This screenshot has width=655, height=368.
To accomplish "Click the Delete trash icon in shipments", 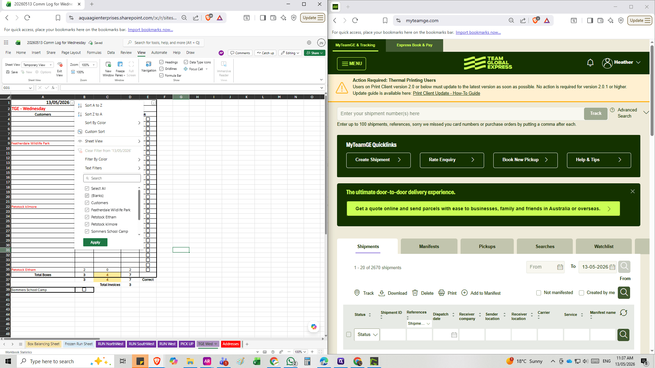I will [415, 293].
